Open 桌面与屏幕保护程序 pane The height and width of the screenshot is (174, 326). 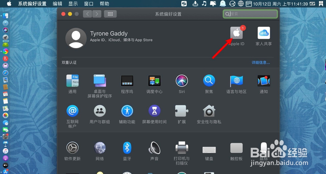point(99,81)
